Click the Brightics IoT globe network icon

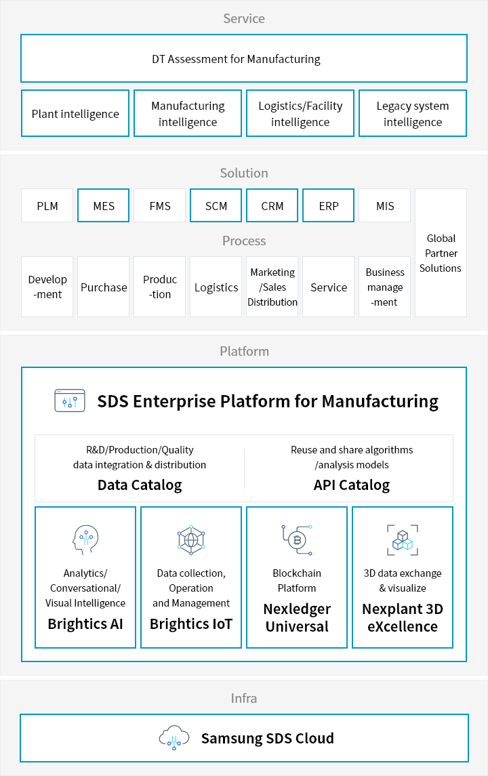[191, 540]
